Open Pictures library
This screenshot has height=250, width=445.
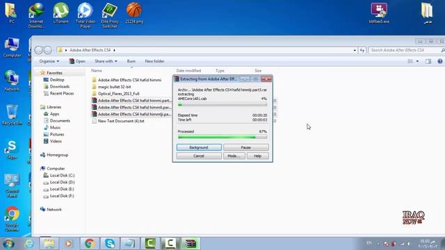click(x=54, y=134)
